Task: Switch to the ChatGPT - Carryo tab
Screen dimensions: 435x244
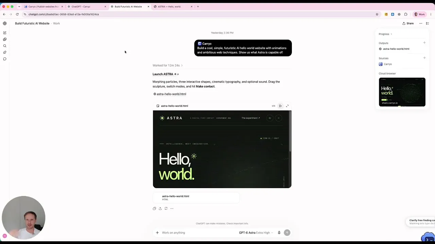Action: [87, 6]
